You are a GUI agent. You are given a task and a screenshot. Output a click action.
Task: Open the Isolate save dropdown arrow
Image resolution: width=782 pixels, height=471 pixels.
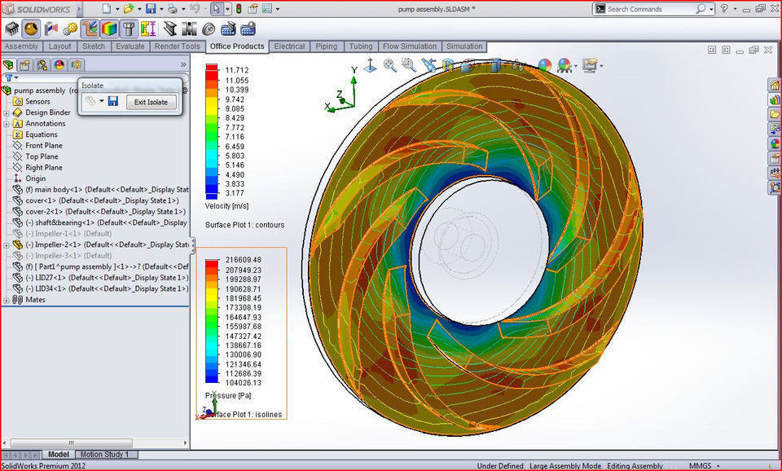pyautogui.click(x=102, y=101)
